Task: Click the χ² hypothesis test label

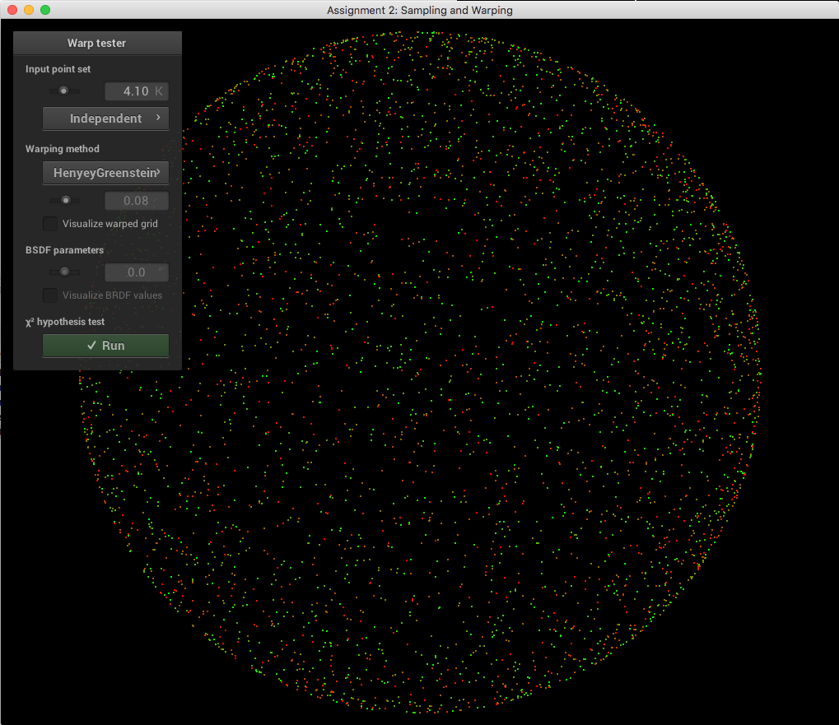Action: [65, 322]
